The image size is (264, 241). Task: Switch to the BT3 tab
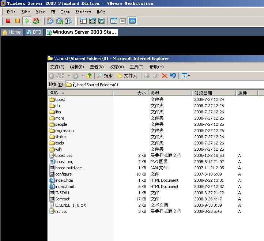(34, 32)
